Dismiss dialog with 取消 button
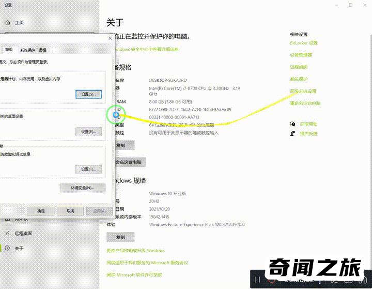Screen dimensions: 372x289 pos(70,211)
